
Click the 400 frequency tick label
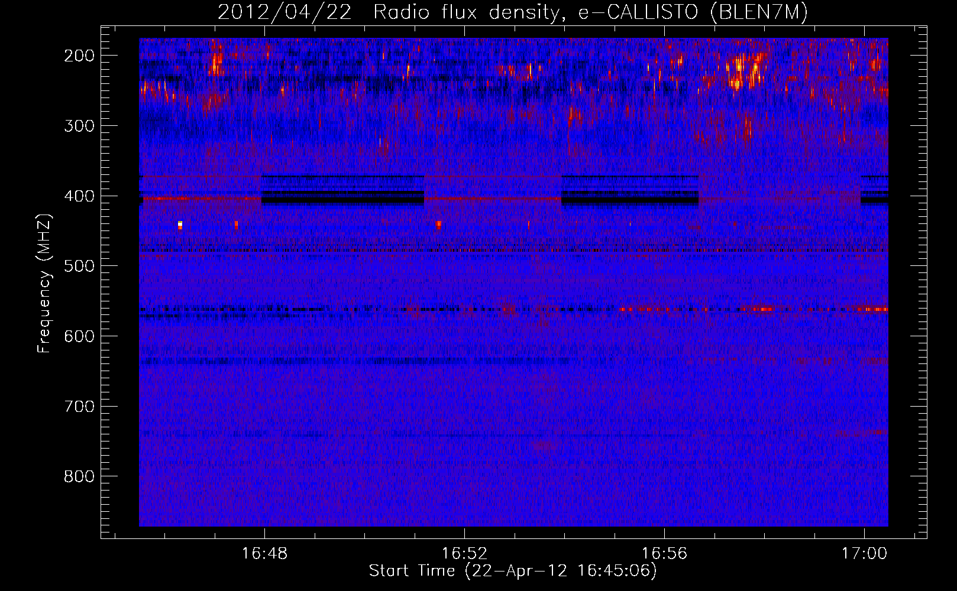click(79, 196)
